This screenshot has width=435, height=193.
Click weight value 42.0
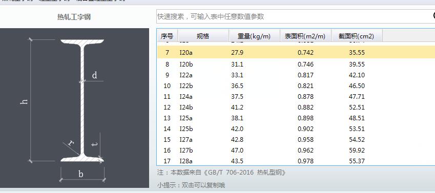pyautogui.click(x=237, y=129)
